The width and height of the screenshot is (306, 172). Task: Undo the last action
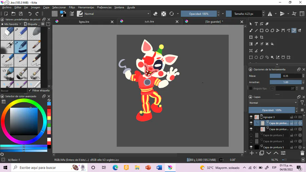click(30, 14)
